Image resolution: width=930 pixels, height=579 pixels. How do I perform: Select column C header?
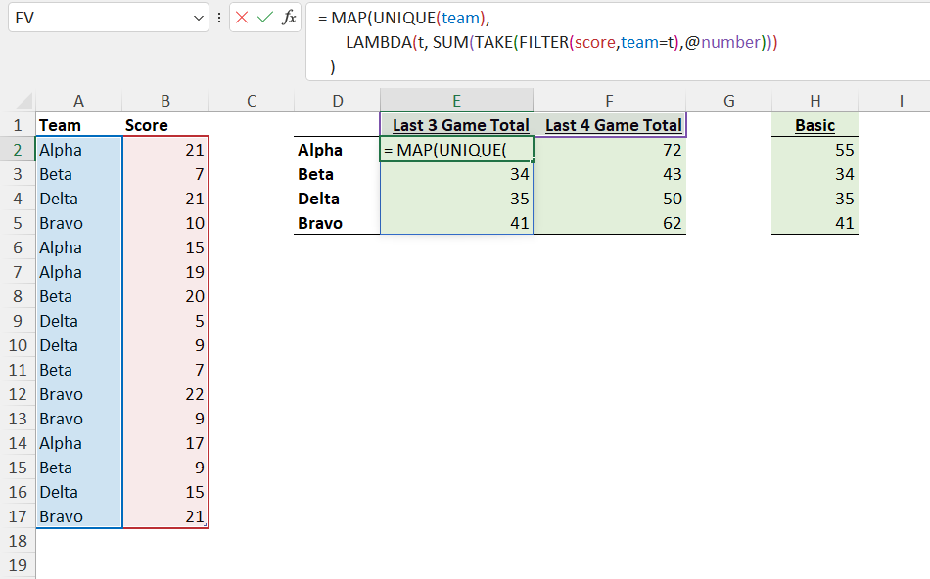252,101
